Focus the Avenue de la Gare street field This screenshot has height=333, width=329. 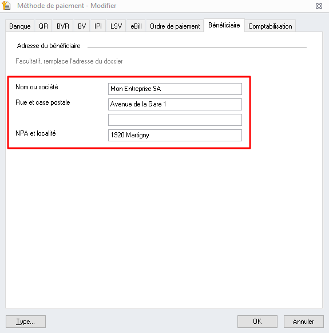[x=175, y=104]
